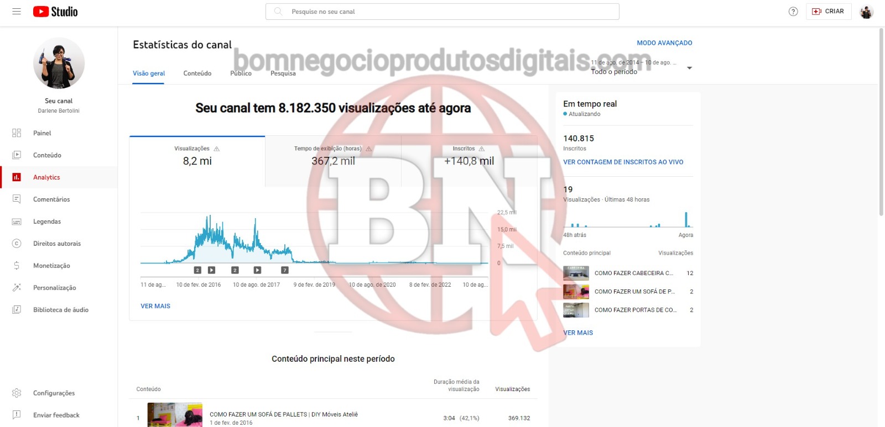Switch to the Conteúdo tab
The height and width of the screenshot is (427, 885).
tap(197, 73)
